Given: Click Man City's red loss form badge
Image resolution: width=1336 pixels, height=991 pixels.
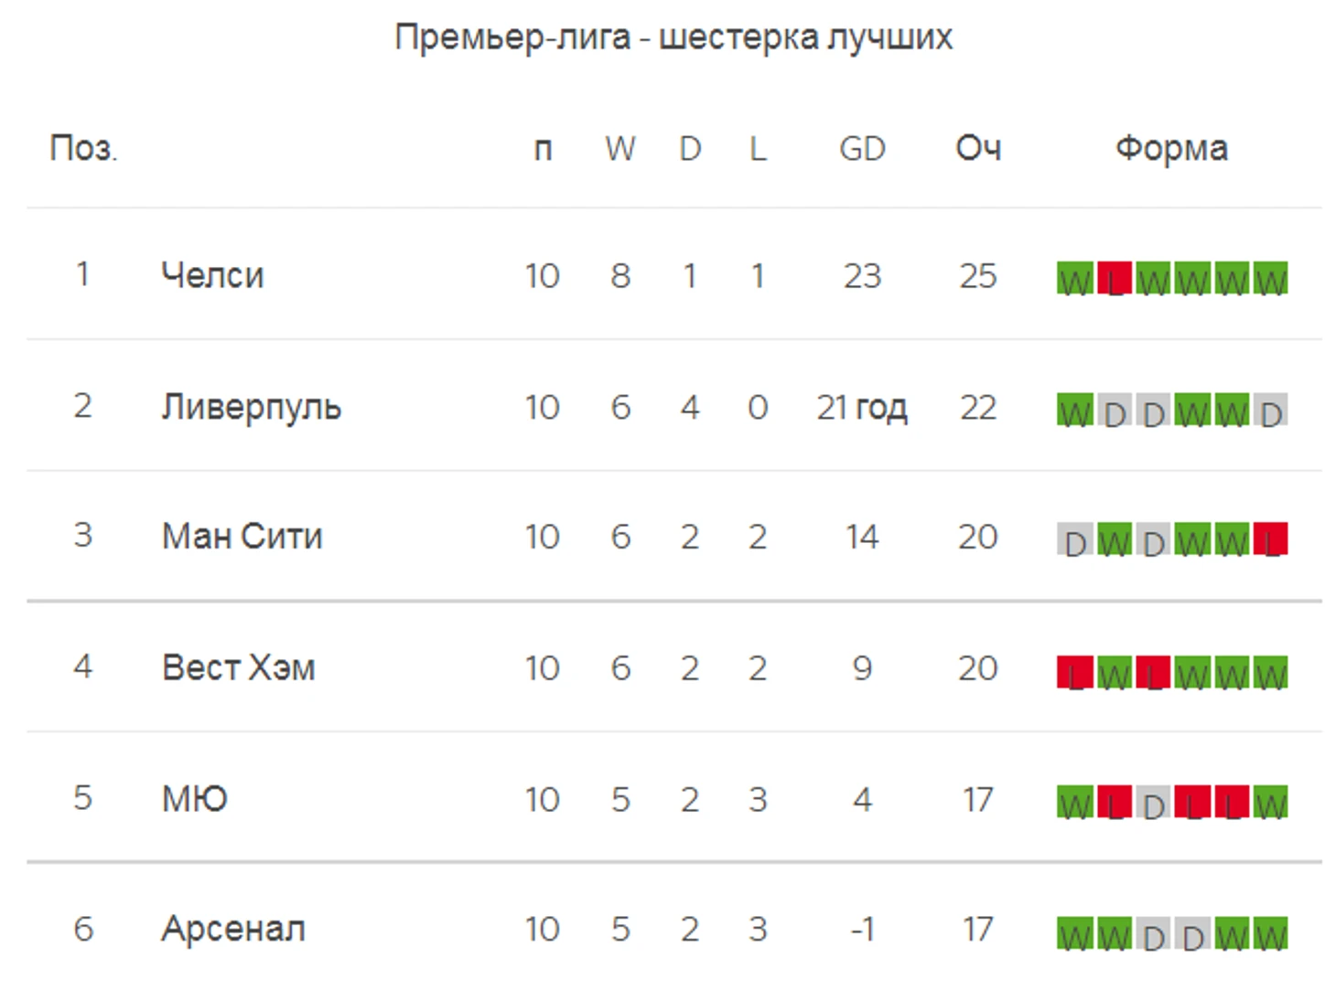Looking at the screenshot, I should (1270, 538).
